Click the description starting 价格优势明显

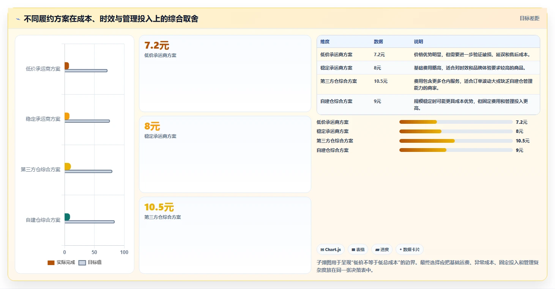tap(472, 55)
